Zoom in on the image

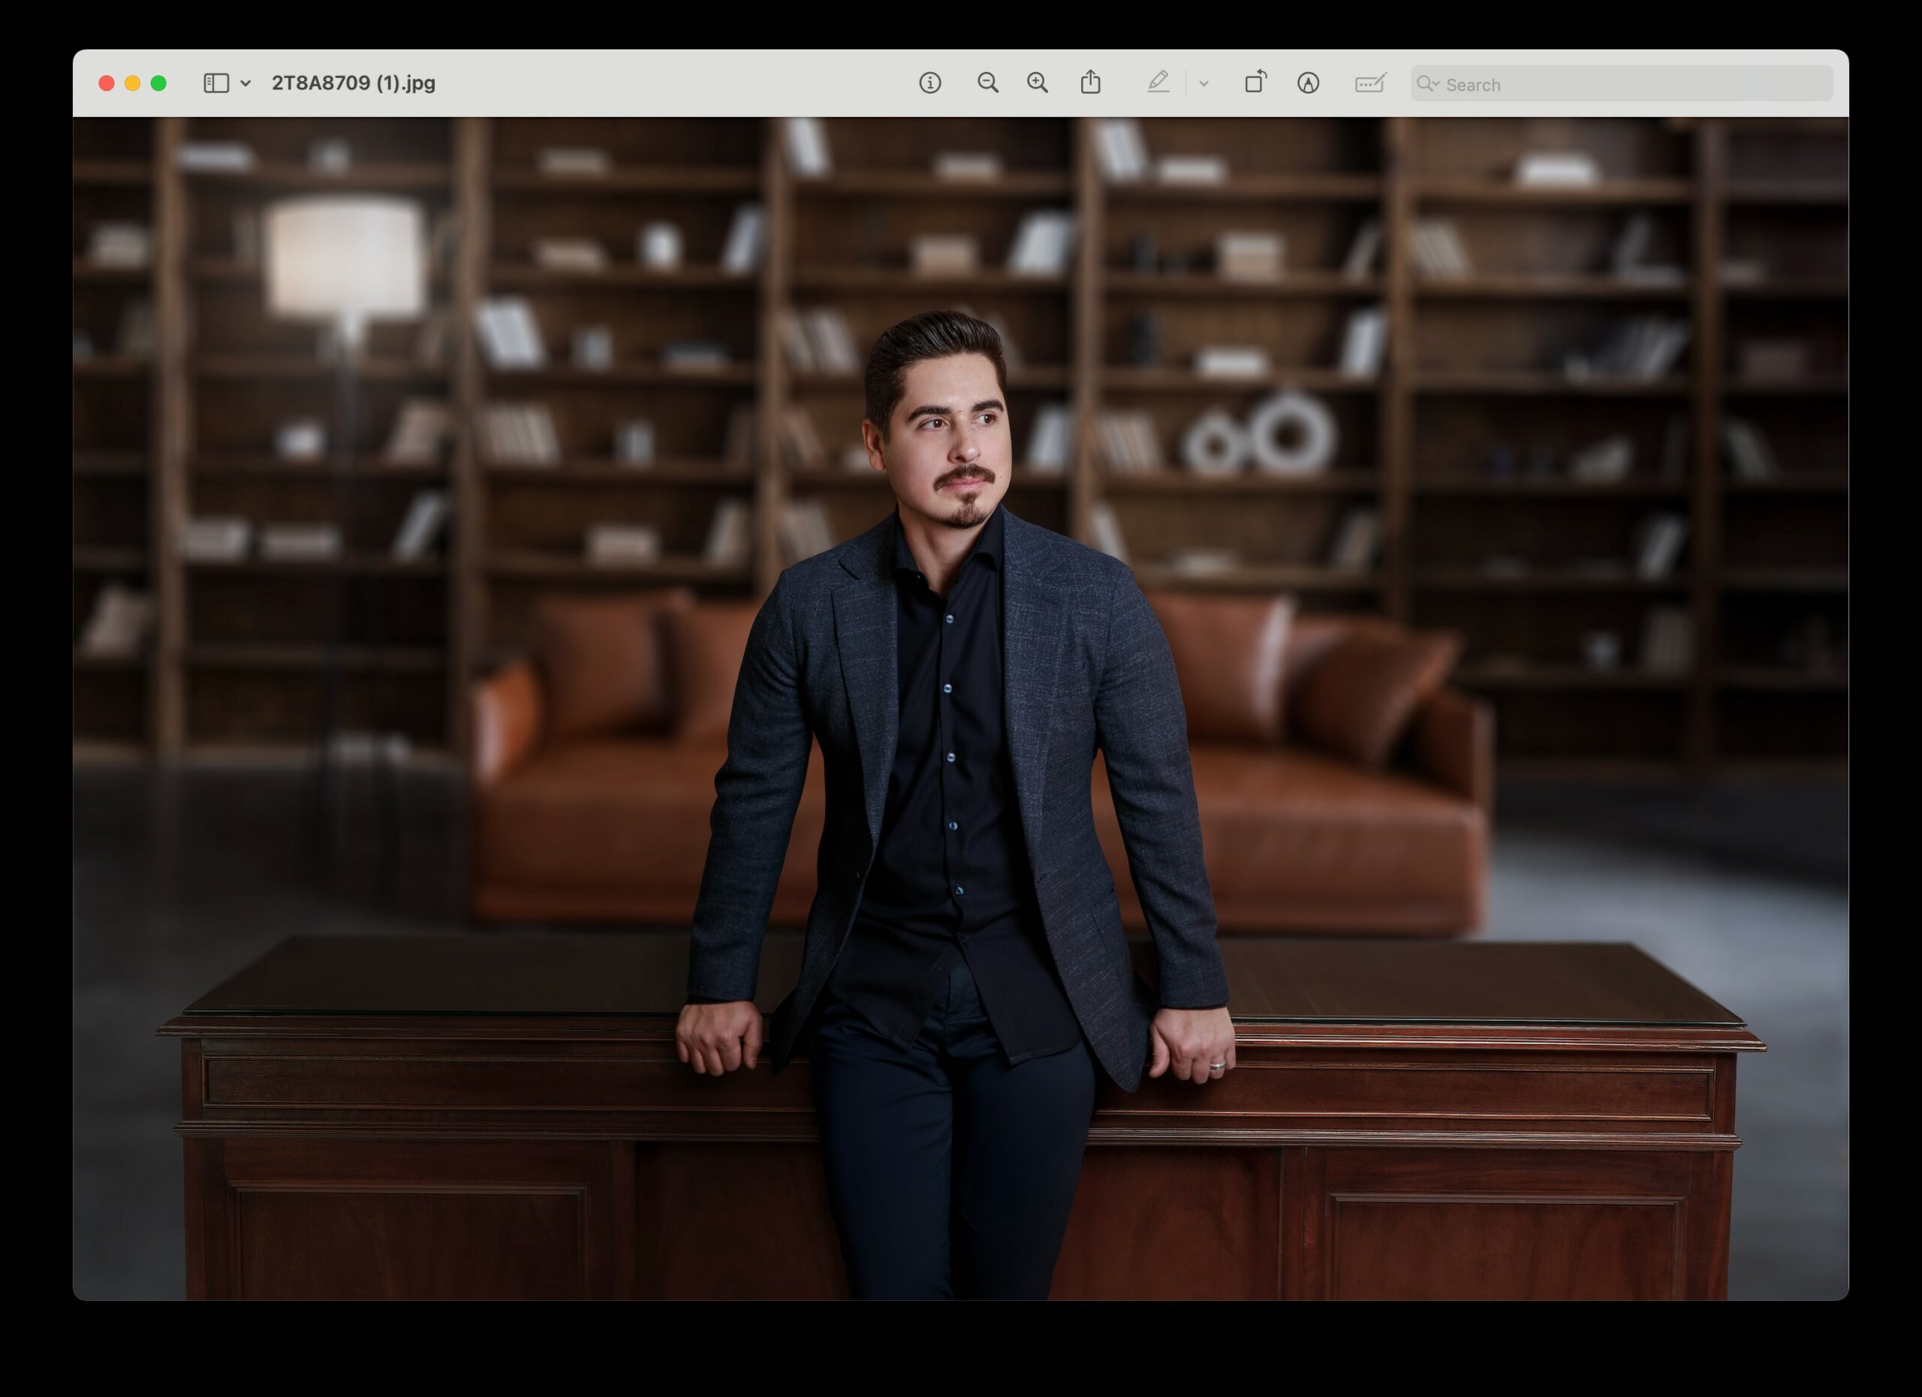(1038, 83)
